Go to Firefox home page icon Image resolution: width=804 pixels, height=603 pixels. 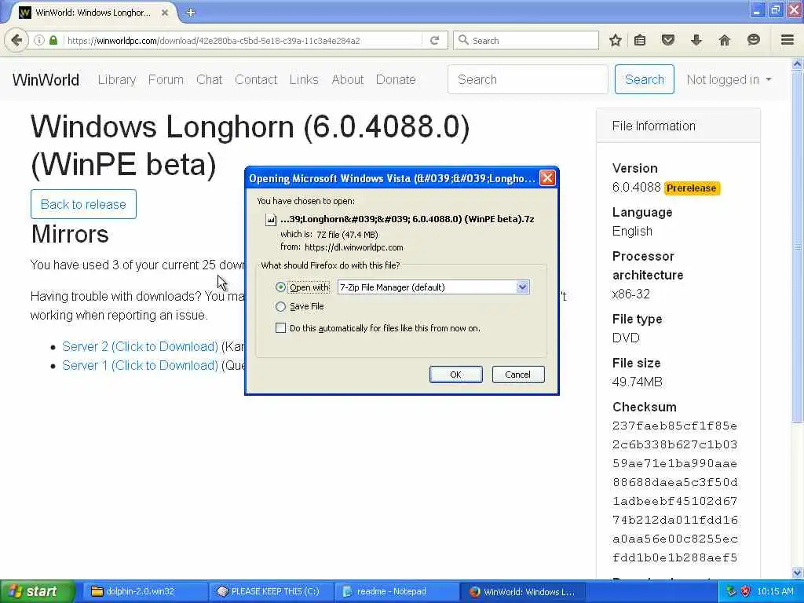(x=725, y=40)
